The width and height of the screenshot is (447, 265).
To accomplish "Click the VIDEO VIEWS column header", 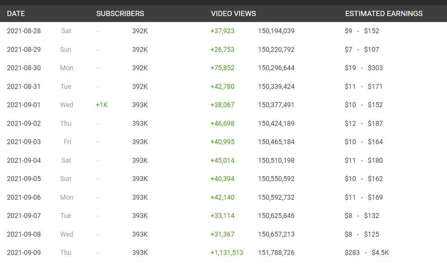I will 233,14.
